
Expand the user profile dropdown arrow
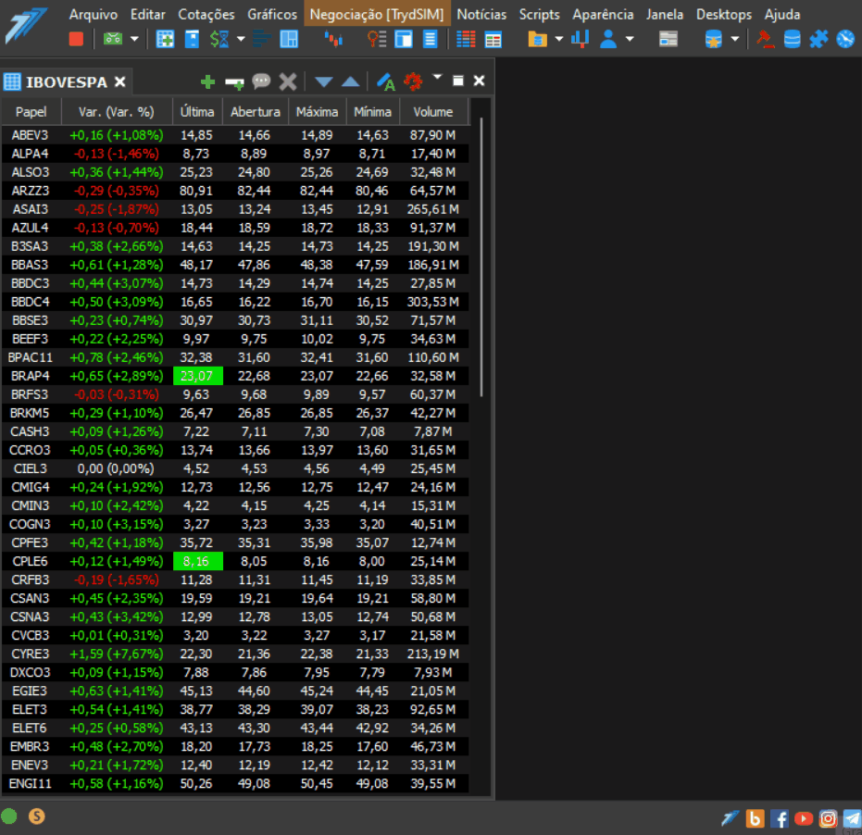[x=630, y=39]
